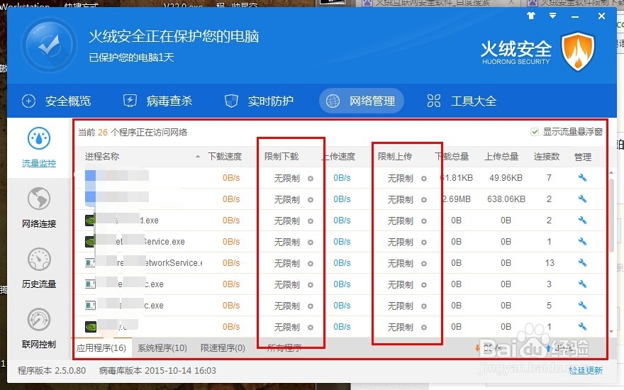
Task: Select the 所有程序 bottom tab
Action: (284, 348)
